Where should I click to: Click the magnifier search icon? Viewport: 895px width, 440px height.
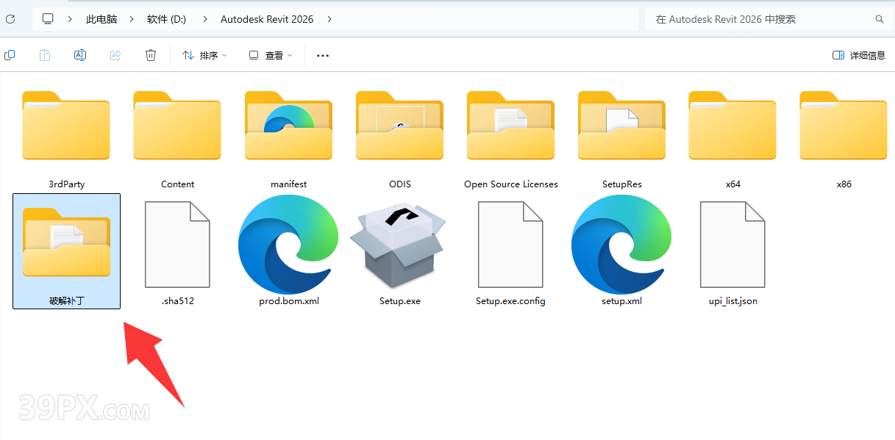tap(880, 19)
